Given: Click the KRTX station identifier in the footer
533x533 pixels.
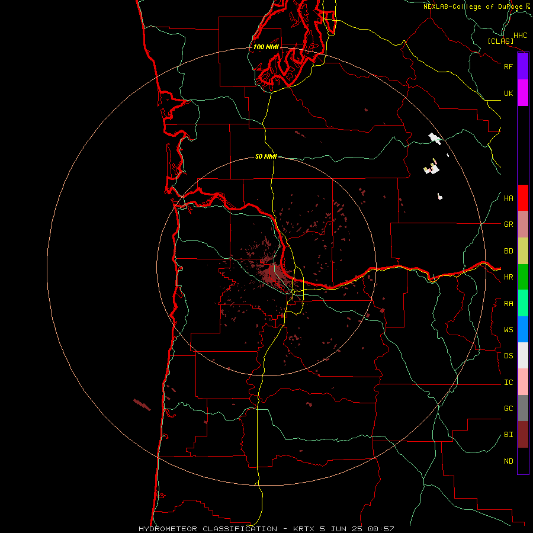Looking at the screenshot, I should [304, 529].
